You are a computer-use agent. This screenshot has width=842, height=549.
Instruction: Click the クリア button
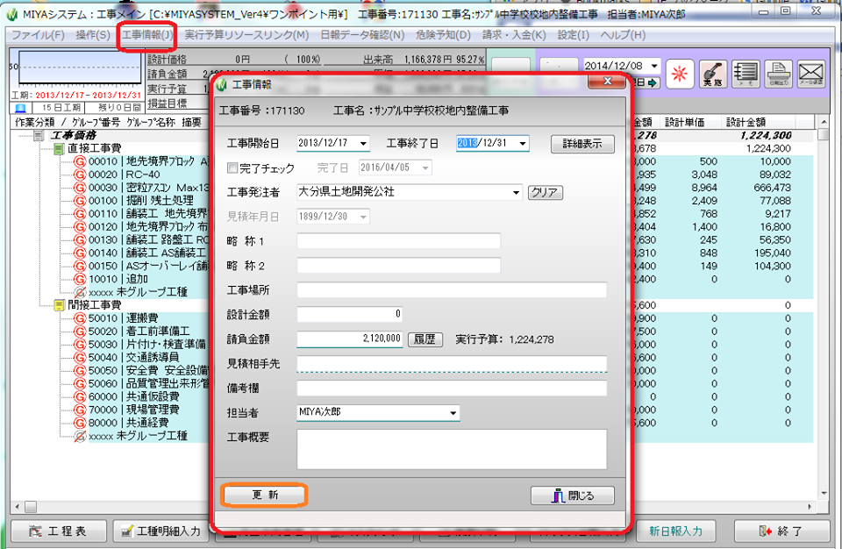(545, 192)
